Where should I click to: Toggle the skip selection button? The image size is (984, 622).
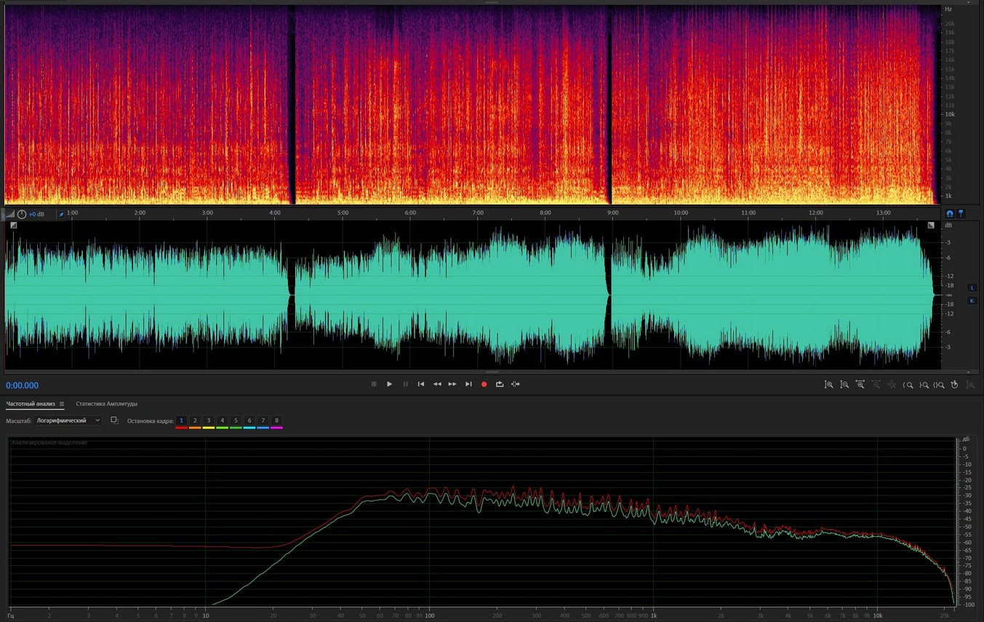tap(516, 384)
